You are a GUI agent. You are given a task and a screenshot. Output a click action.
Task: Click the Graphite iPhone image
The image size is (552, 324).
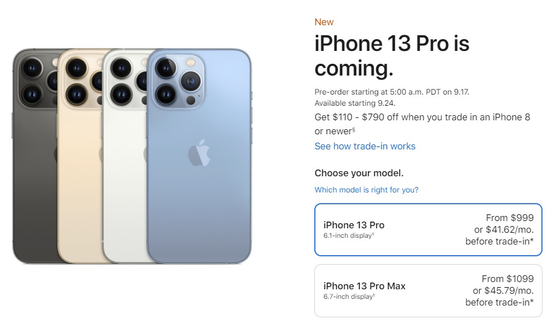[x=35, y=156]
